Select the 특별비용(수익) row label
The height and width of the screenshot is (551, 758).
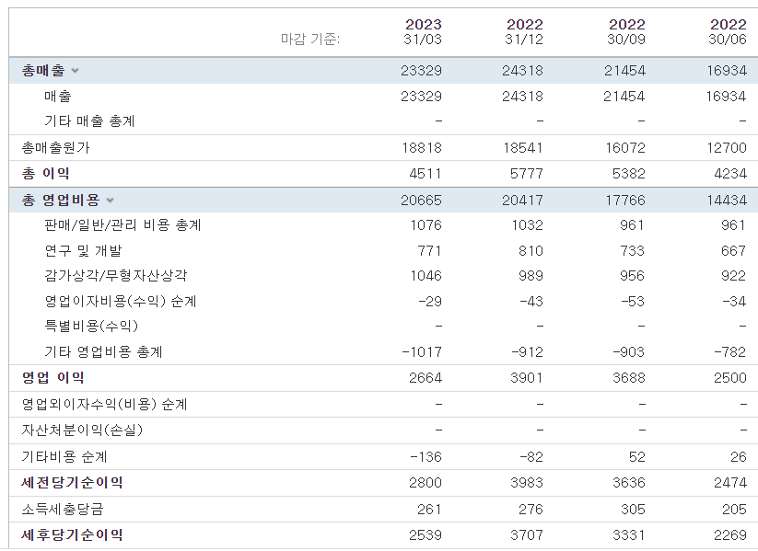point(91,326)
